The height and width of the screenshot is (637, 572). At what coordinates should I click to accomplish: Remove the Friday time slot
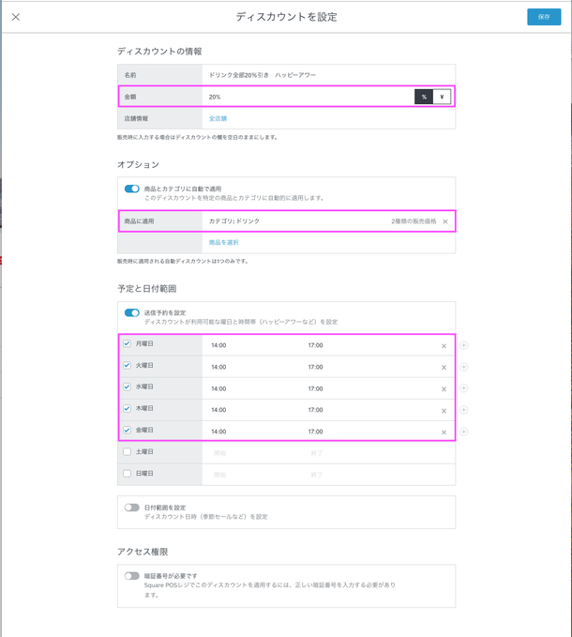tap(444, 432)
